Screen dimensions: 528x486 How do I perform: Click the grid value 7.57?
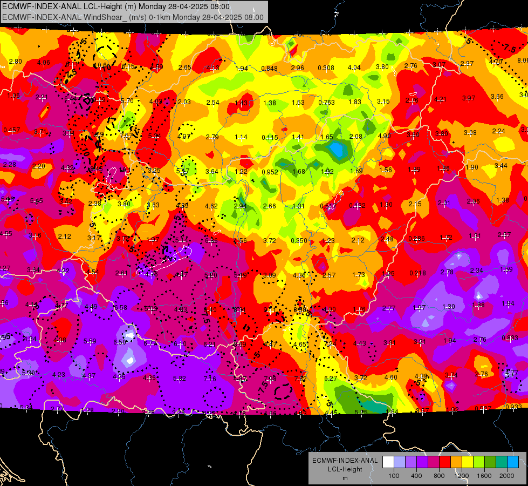(x=126, y=135)
